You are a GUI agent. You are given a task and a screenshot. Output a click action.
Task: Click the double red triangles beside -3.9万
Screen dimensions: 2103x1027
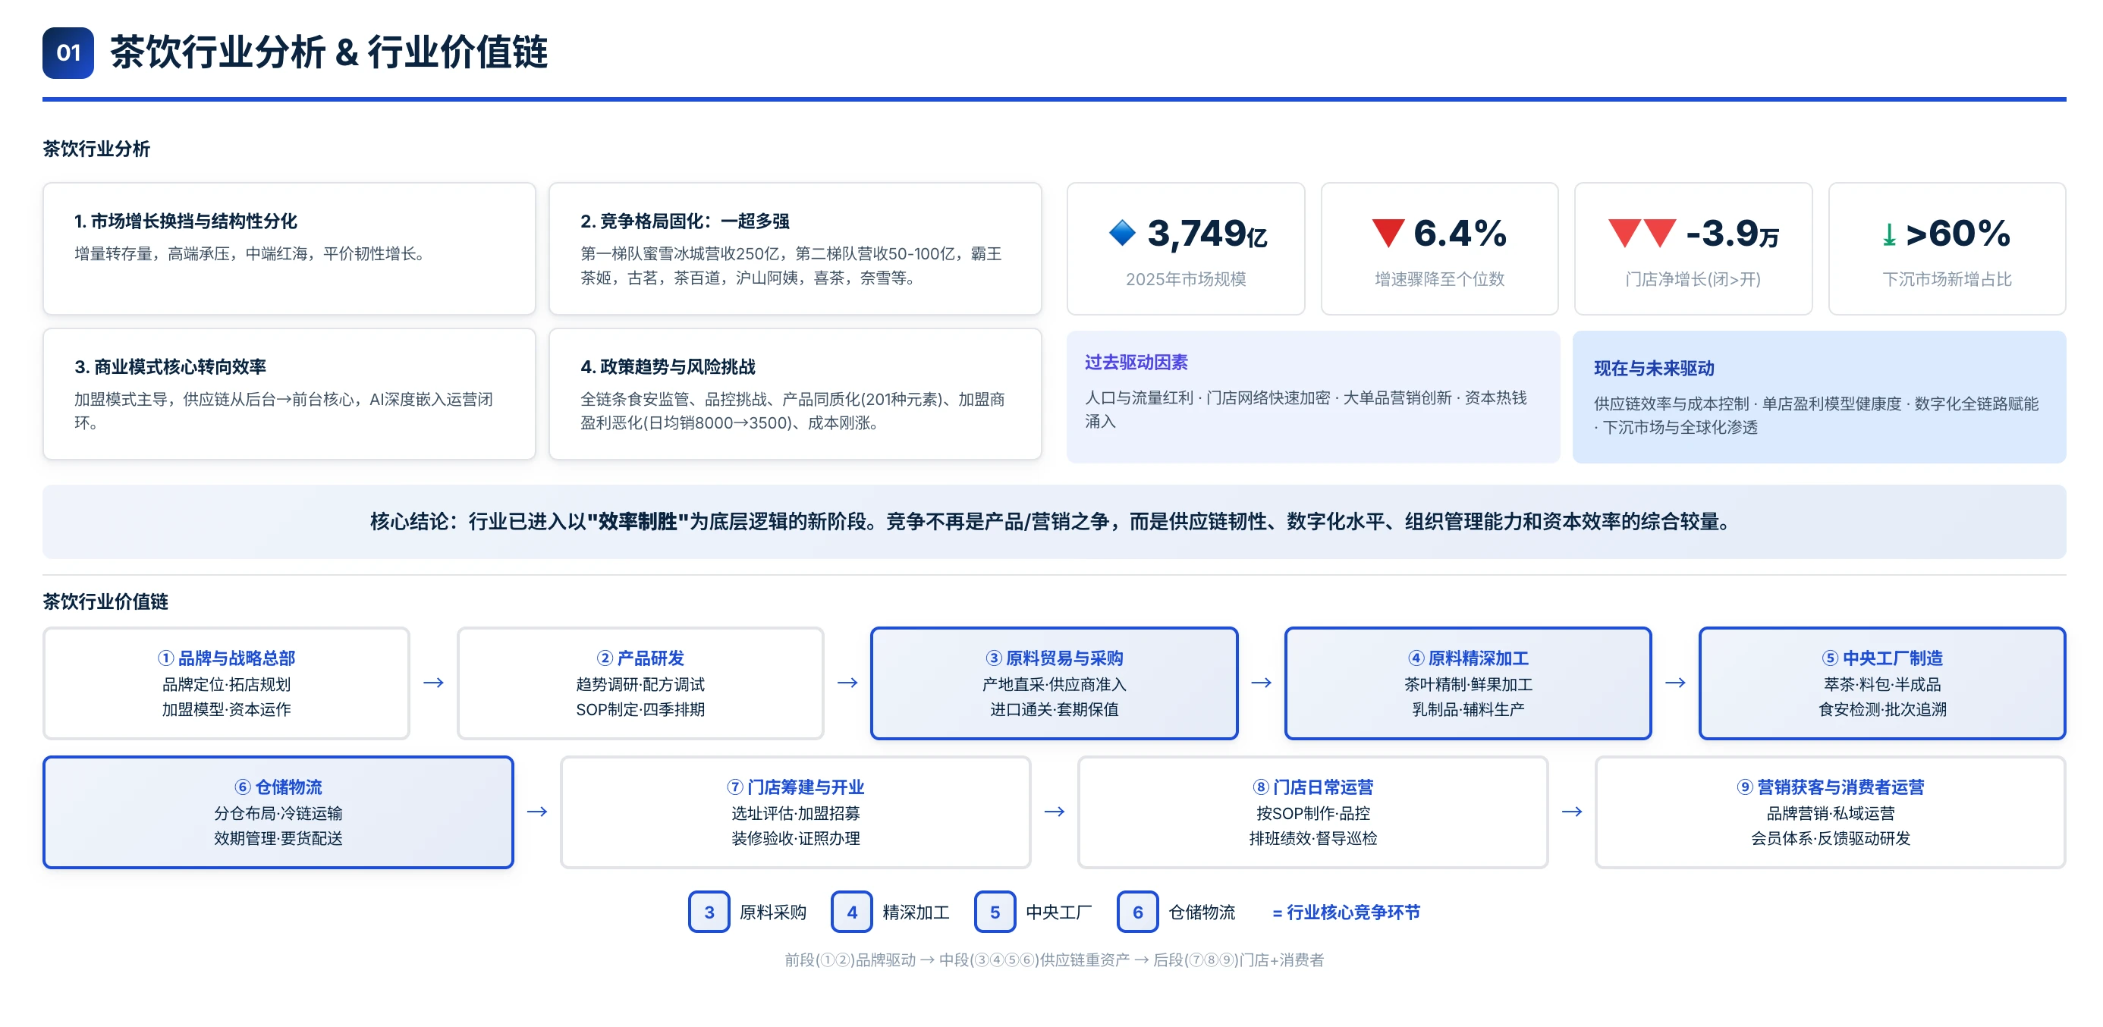coord(1642,233)
